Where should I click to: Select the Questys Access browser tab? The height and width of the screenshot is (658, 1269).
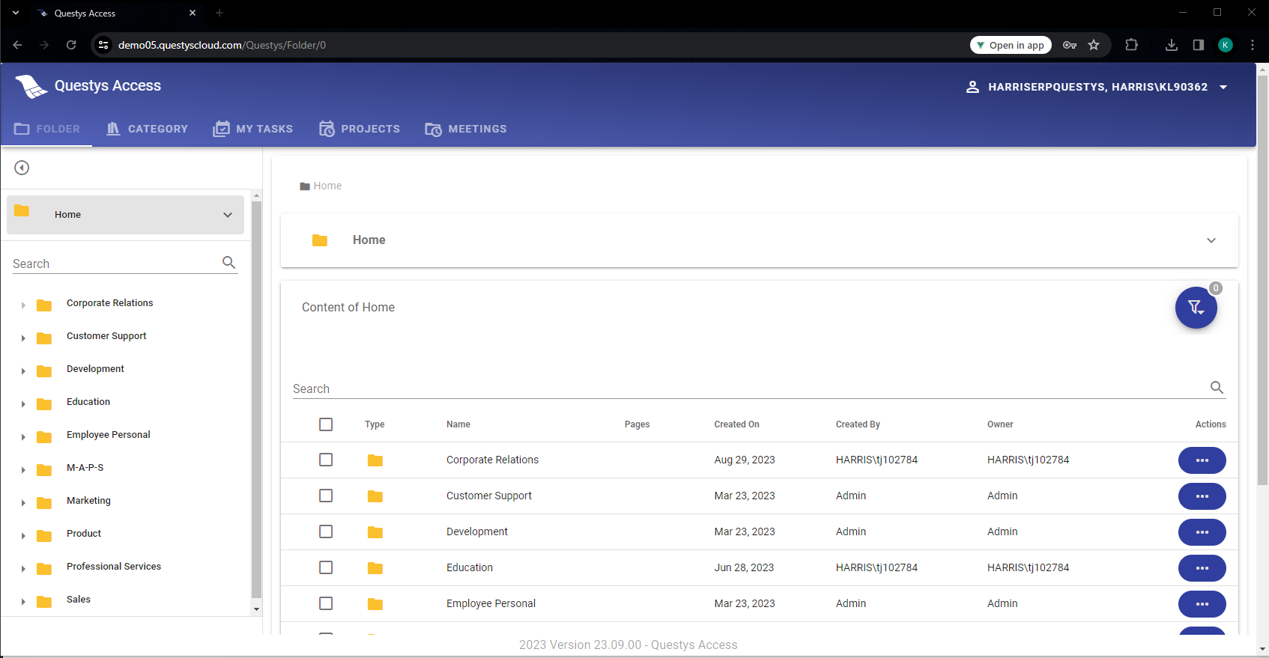point(116,13)
